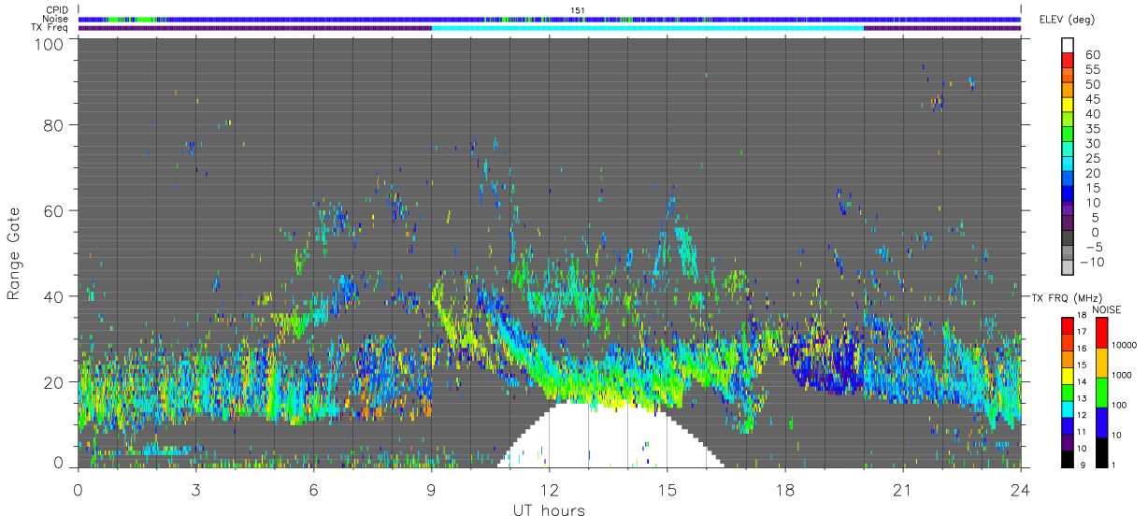
Task: Click UT hours axis tick 18
Action: tap(784, 490)
